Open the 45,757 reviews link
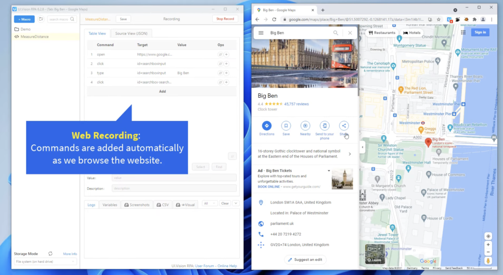This screenshot has width=503, height=275. coord(296,104)
